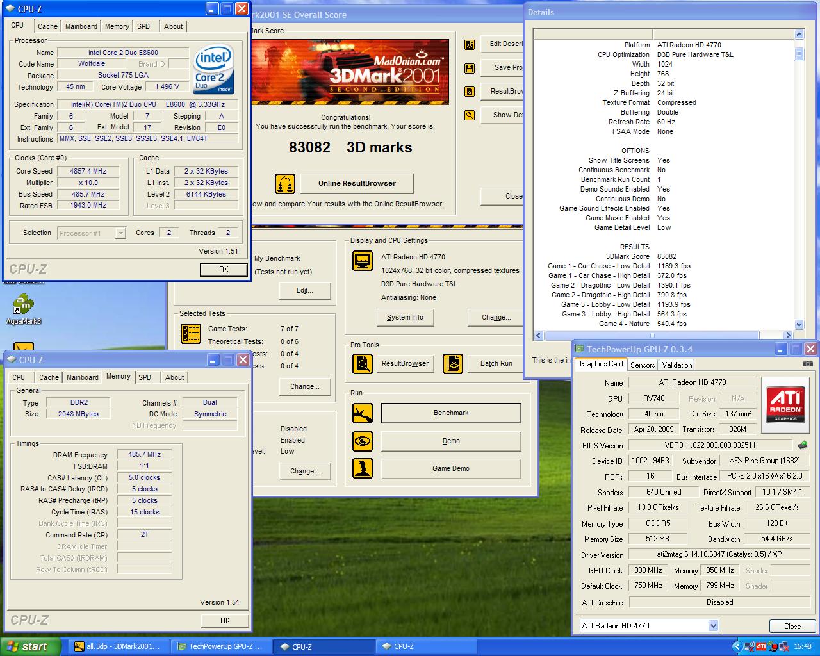Click the Core Speed value 4857.4 MHz
The image size is (820, 656).
point(88,171)
